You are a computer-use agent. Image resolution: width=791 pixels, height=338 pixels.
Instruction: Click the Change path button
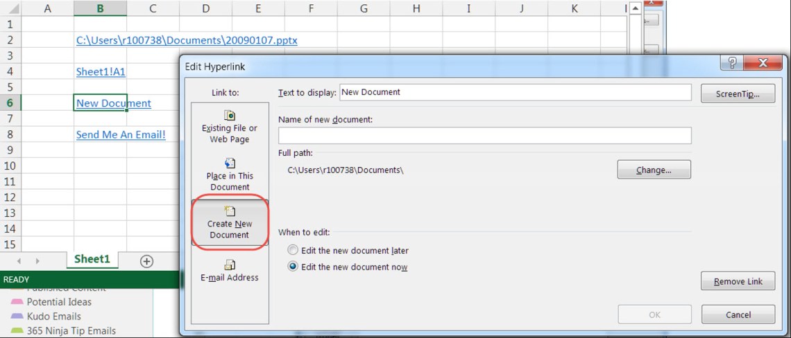coord(654,170)
